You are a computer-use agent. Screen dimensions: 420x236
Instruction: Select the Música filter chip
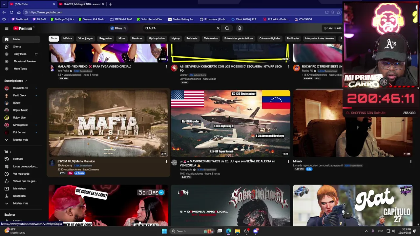68,38
